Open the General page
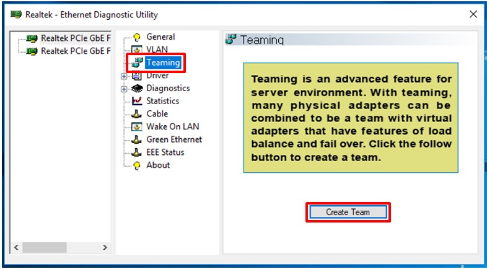The width and height of the screenshot is (487, 269). pyautogui.click(x=160, y=37)
